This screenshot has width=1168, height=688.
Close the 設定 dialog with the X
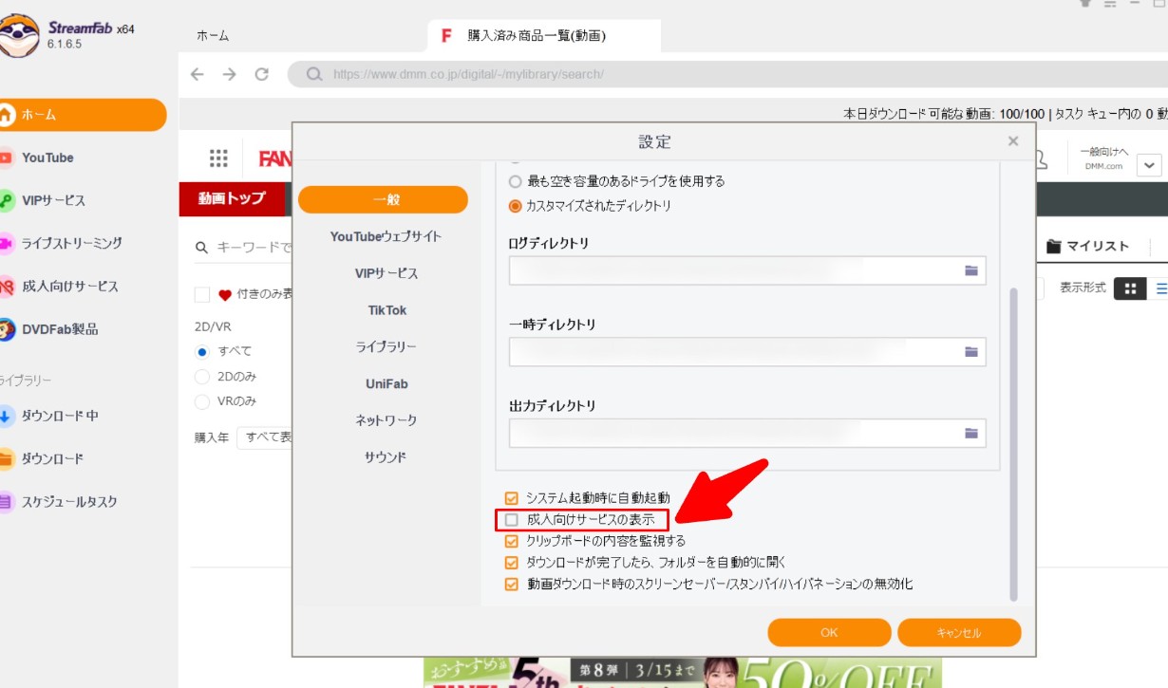click(x=1013, y=141)
